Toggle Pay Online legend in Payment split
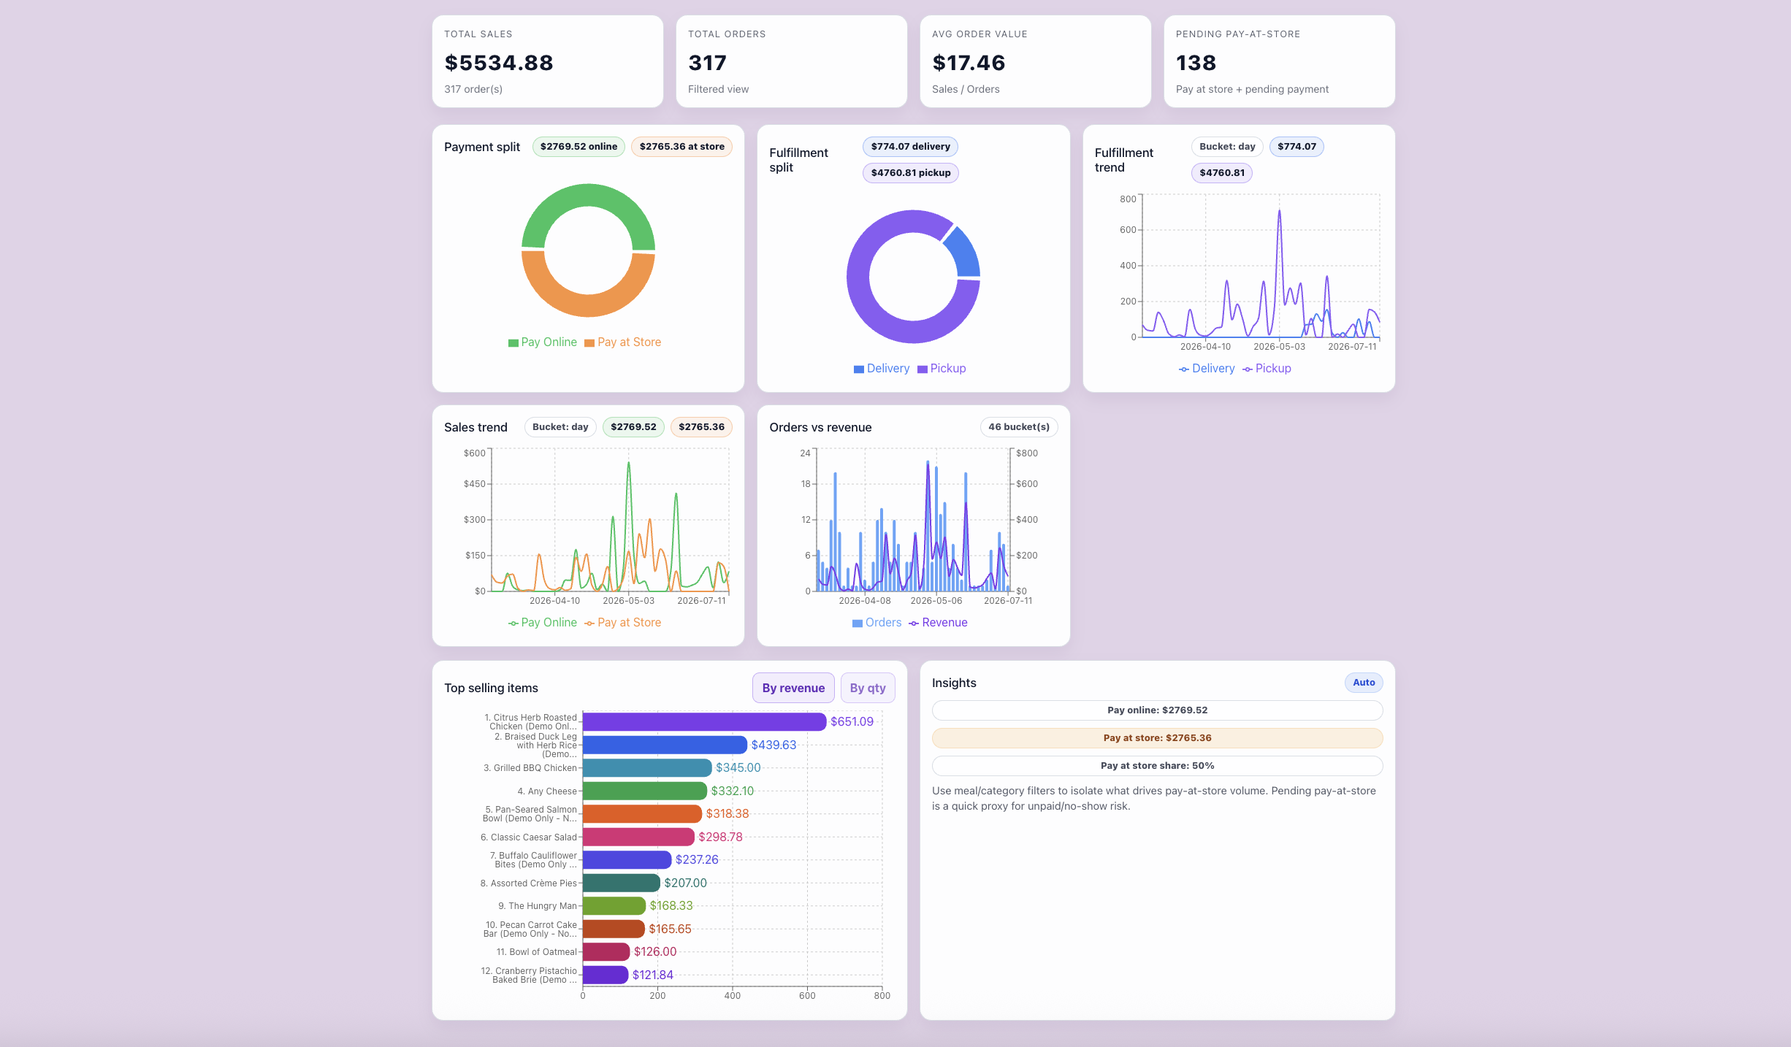This screenshot has width=1791, height=1047. [x=543, y=342]
